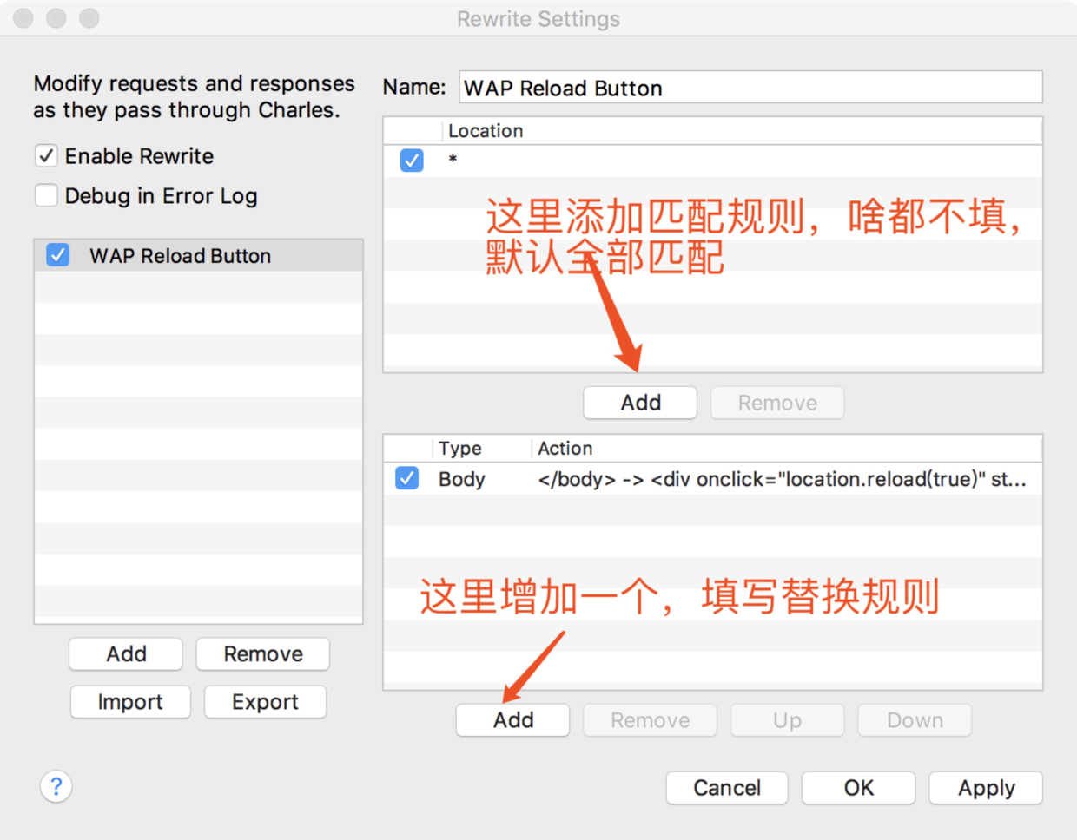This screenshot has height=840, width=1077.
Task: Toggle the checkbox for location *
Action: pyautogui.click(x=412, y=160)
